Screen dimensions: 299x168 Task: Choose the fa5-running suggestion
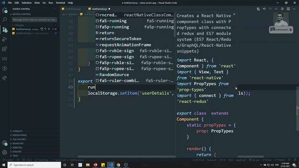tap(135, 21)
